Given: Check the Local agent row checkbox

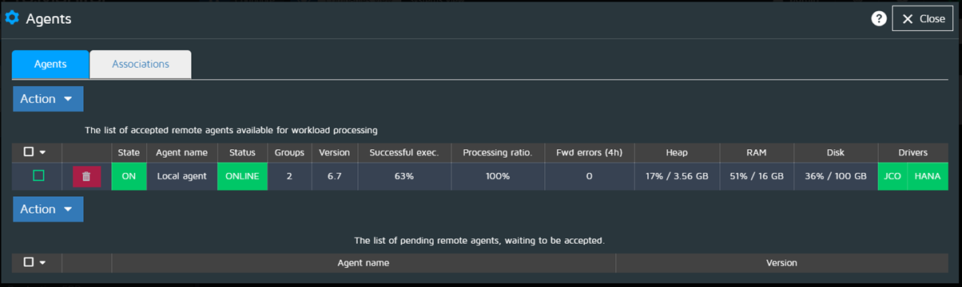Looking at the screenshot, I should (38, 176).
